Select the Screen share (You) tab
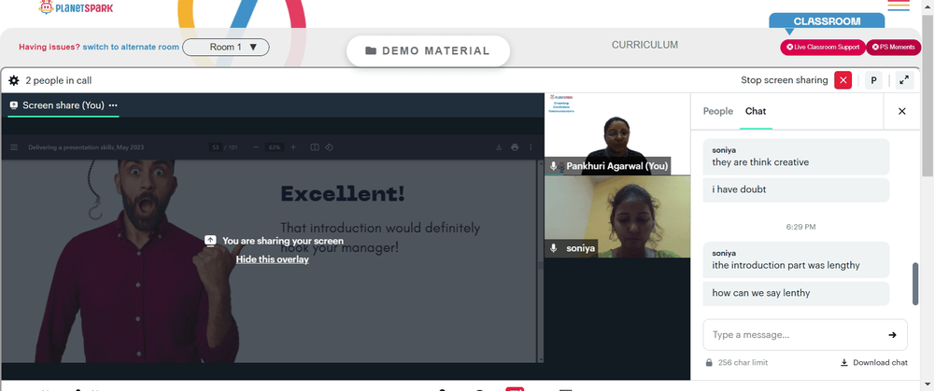934x391 pixels. tap(64, 105)
